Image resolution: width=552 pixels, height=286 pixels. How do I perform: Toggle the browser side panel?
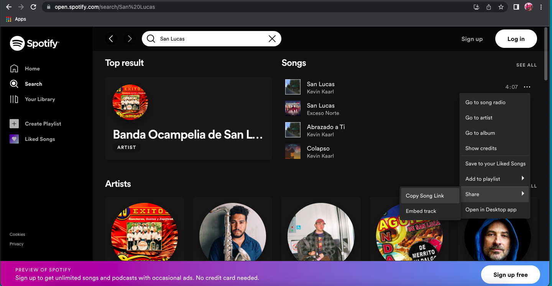(x=516, y=7)
